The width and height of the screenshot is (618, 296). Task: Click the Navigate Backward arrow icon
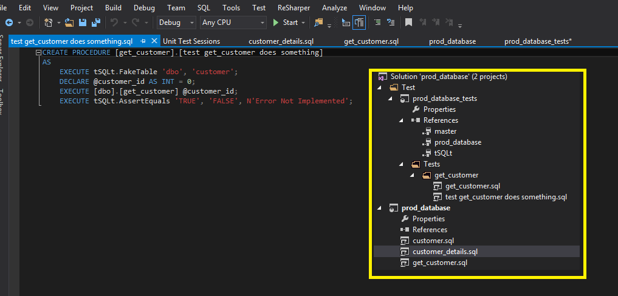tap(9, 22)
